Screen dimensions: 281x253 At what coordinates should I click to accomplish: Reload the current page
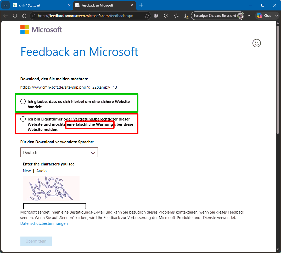pyautogui.click(x=15, y=16)
